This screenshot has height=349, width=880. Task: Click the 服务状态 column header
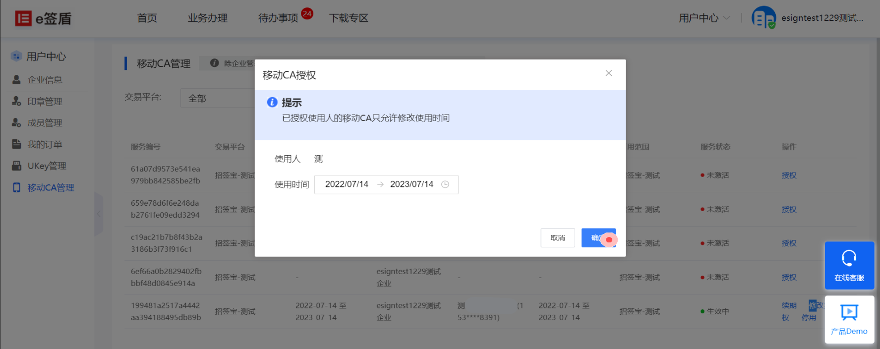715,147
